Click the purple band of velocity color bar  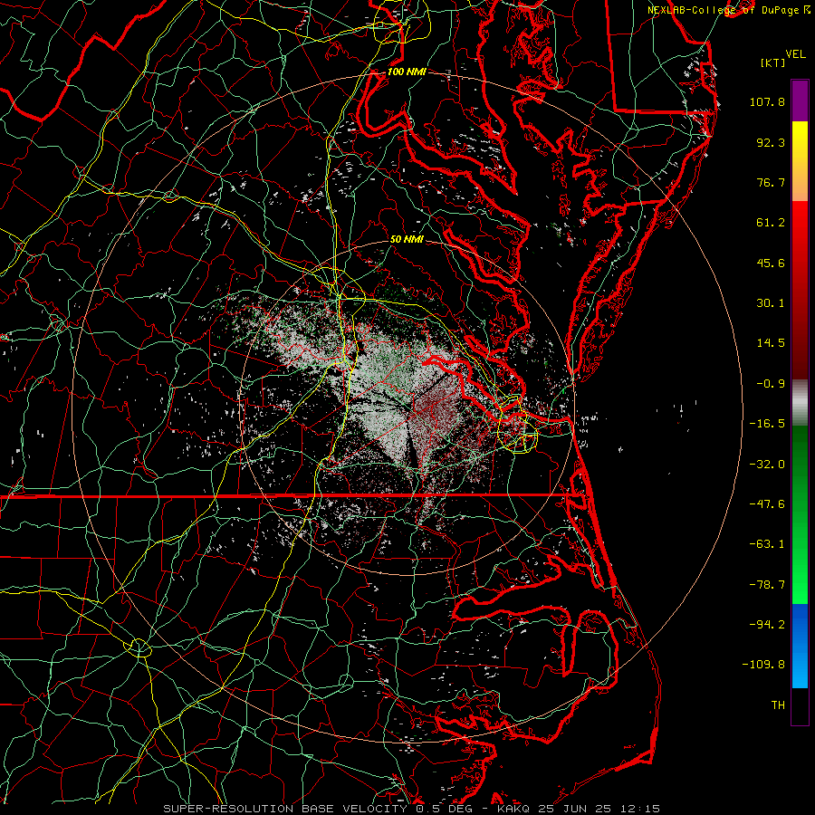pyautogui.click(x=800, y=101)
